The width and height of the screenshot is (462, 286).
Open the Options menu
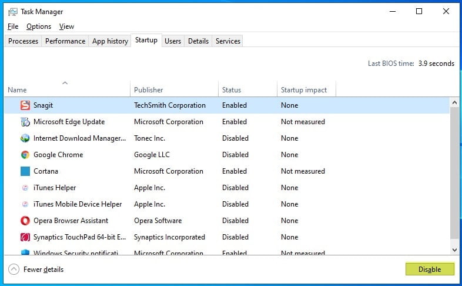point(39,26)
